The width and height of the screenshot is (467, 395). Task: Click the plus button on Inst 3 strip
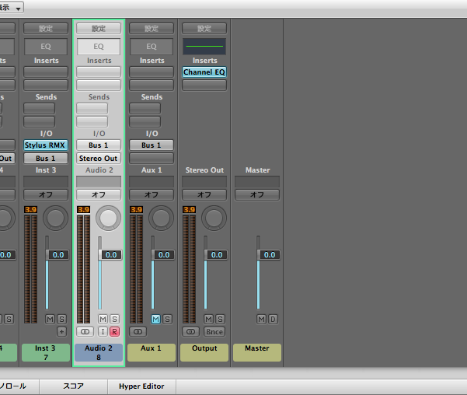pyautogui.click(x=61, y=331)
